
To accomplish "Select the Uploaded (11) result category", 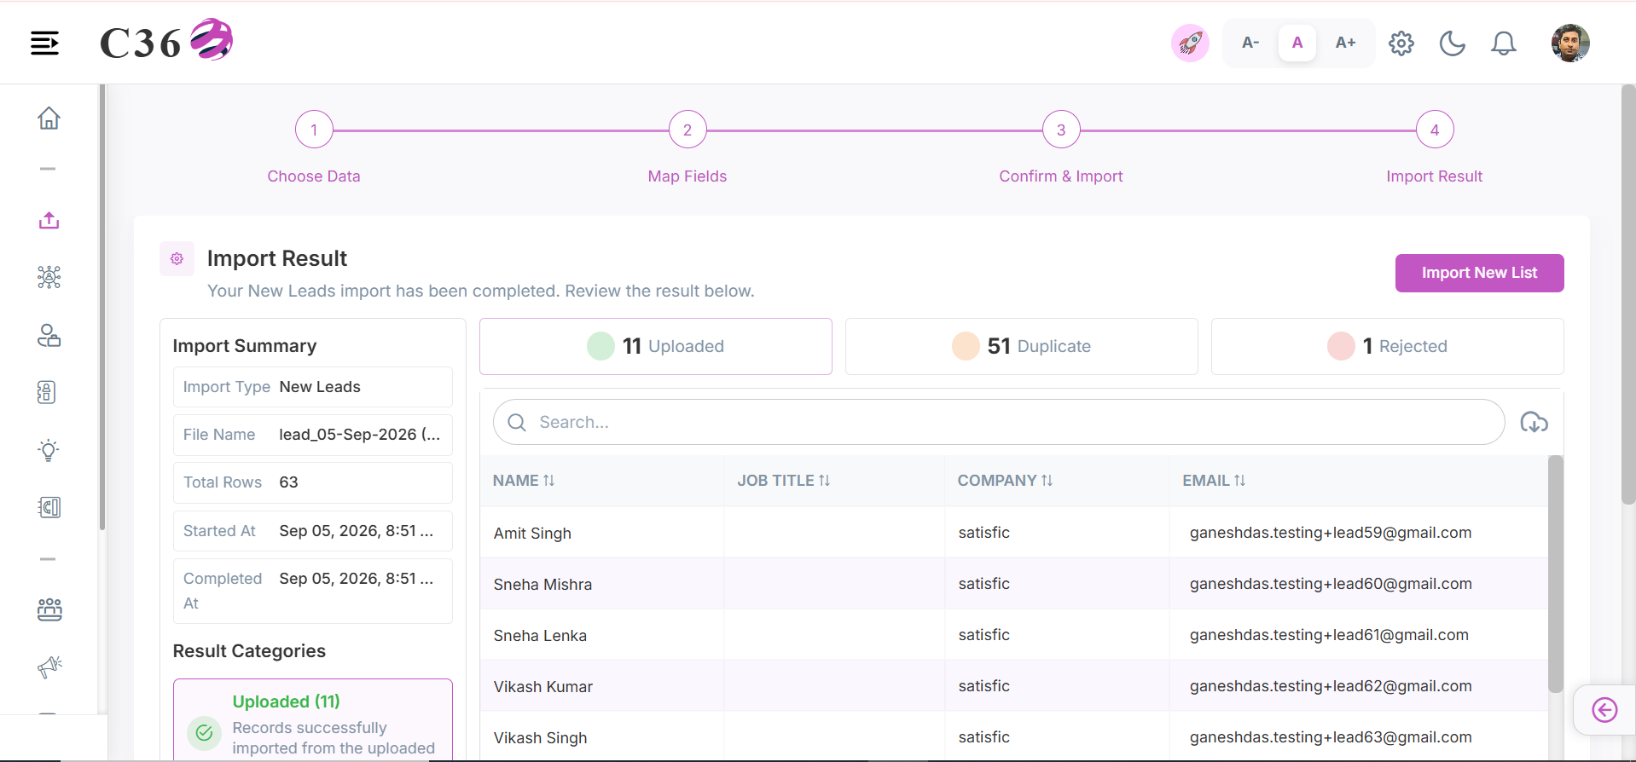I will pos(313,720).
